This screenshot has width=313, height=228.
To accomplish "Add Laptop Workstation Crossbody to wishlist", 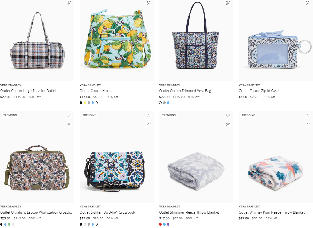I will tap(69, 116).
